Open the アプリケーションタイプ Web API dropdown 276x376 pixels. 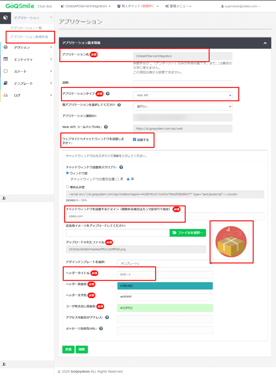[183, 95]
